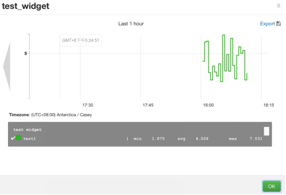Click the 18:15 time axis label
Image resolution: width=286 pixels, height=195 pixels.
(x=269, y=105)
